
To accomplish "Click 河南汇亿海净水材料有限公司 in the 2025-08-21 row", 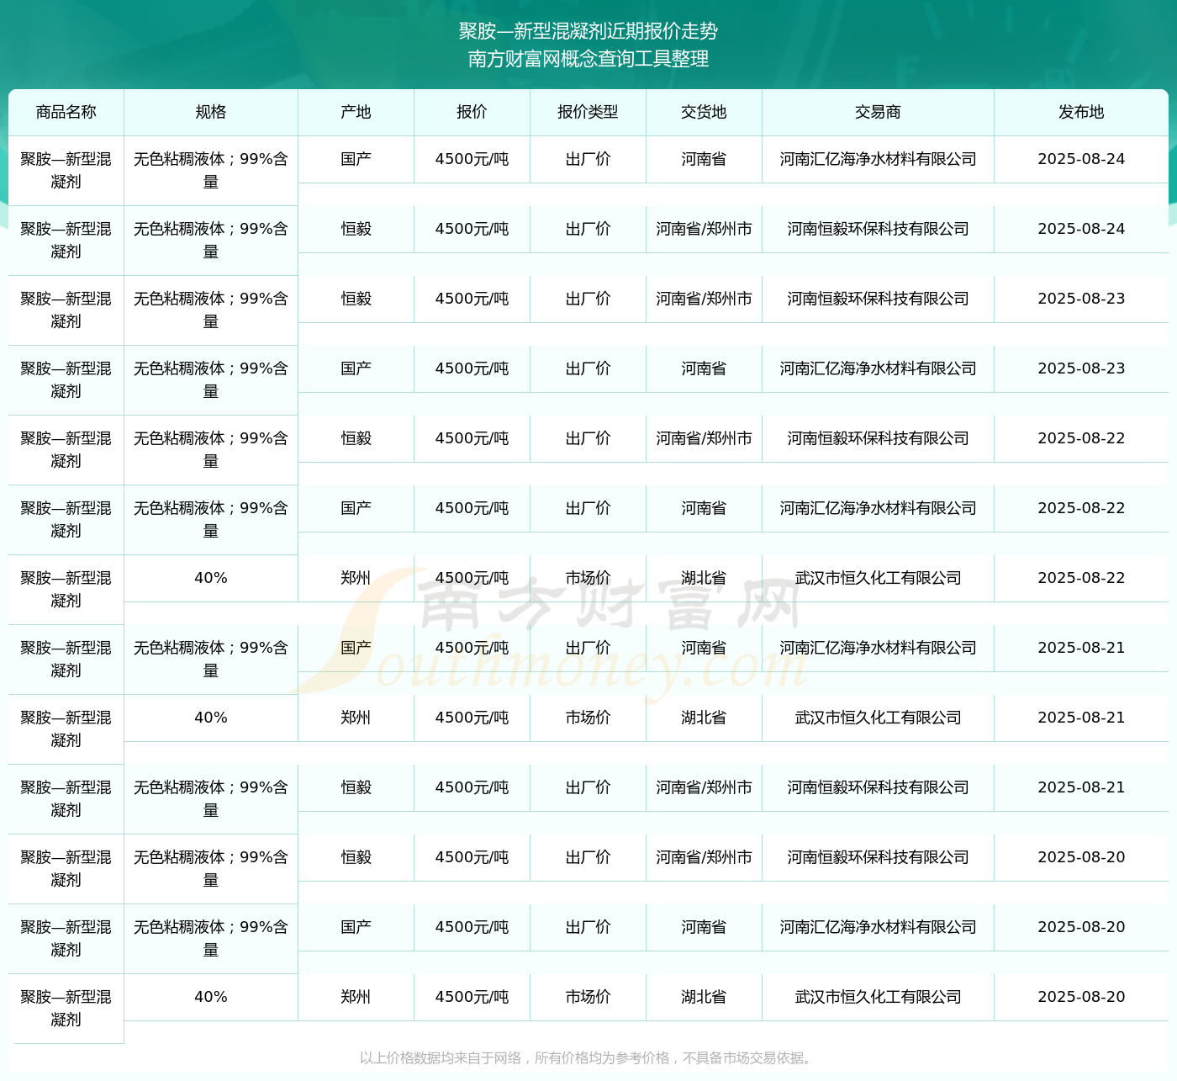I will pyautogui.click(x=878, y=648).
